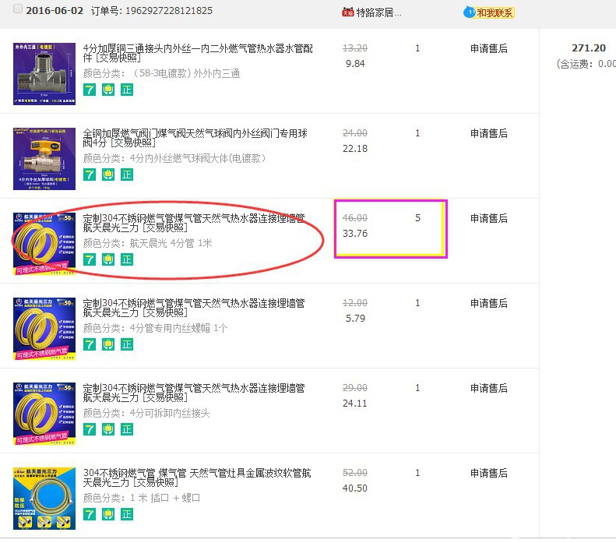The image size is (616, 543).
Task: Click the shield guarantee icon under the 三通接头 item
Action: pyautogui.click(x=108, y=90)
